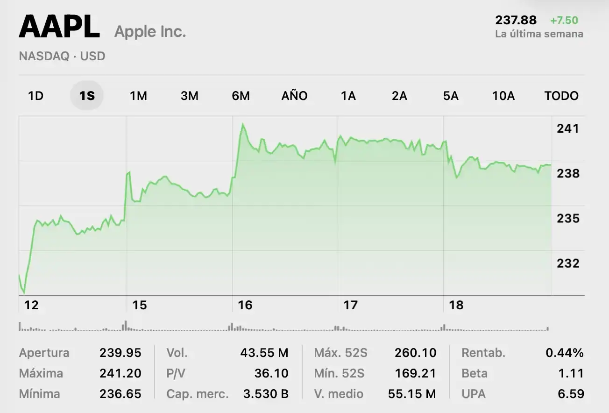The width and height of the screenshot is (609, 413).
Task: Switch to the 2A range tab
Action: tap(399, 96)
